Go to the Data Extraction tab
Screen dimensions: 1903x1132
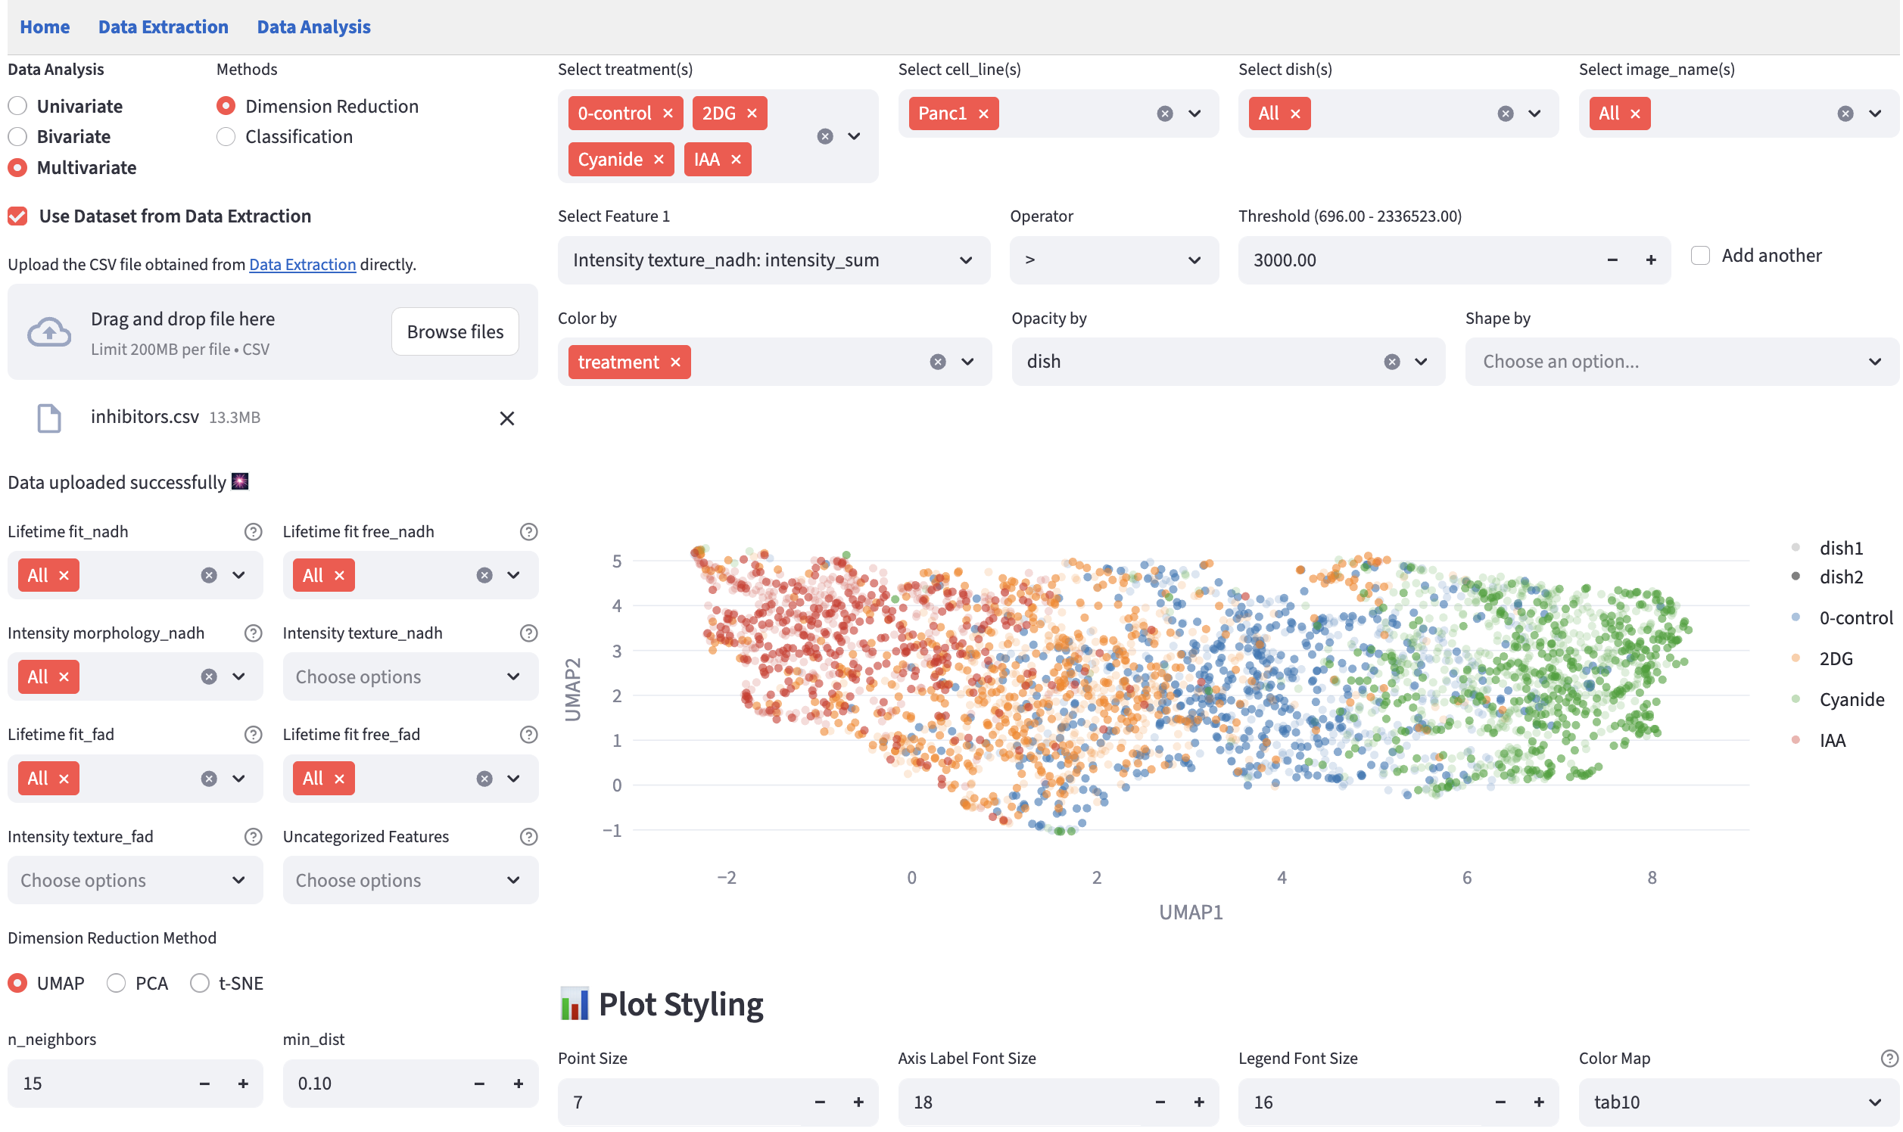click(163, 26)
